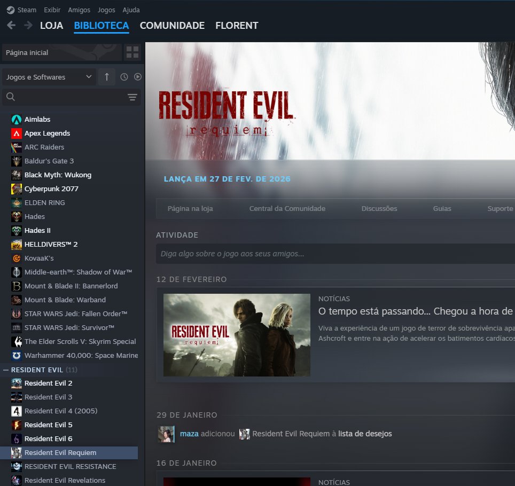Click the Resident Evil 4 icon
This screenshot has width=515, height=486.
click(x=17, y=411)
